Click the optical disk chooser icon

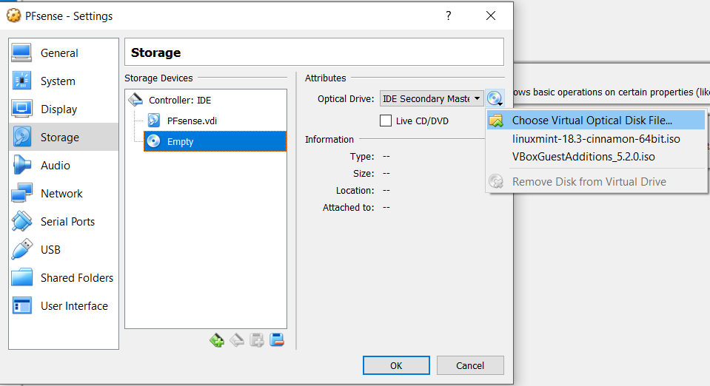click(495, 98)
